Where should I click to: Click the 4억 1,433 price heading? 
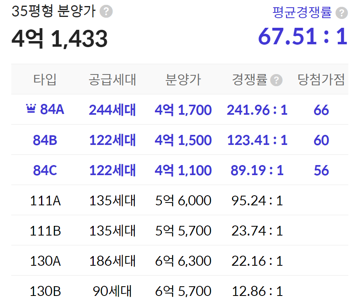pyautogui.click(x=60, y=38)
